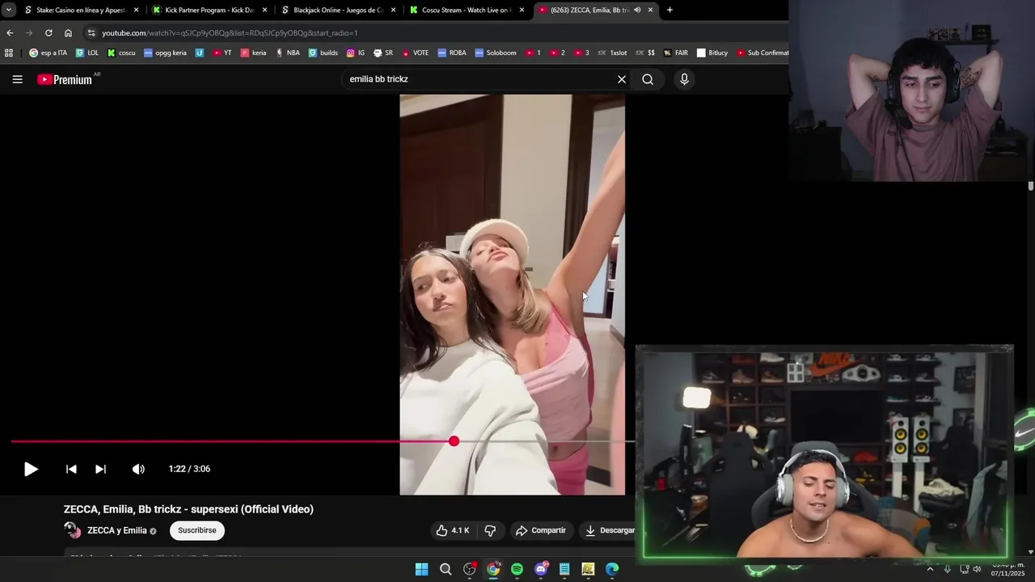Screen dimensions: 1035x582
Task: View site information icon in address bar
Action: (x=91, y=33)
